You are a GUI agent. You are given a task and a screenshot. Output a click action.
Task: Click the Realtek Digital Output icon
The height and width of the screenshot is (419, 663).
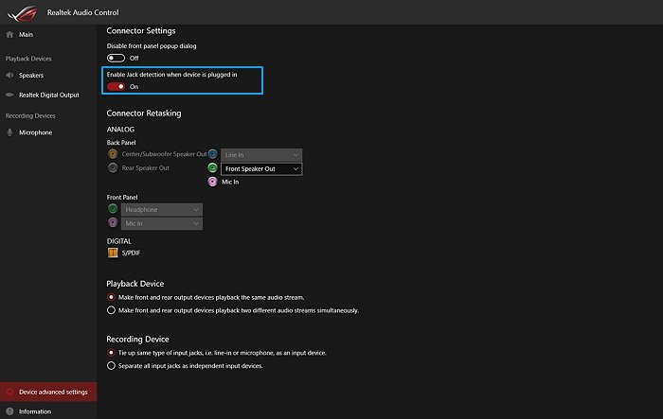click(9, 95)
